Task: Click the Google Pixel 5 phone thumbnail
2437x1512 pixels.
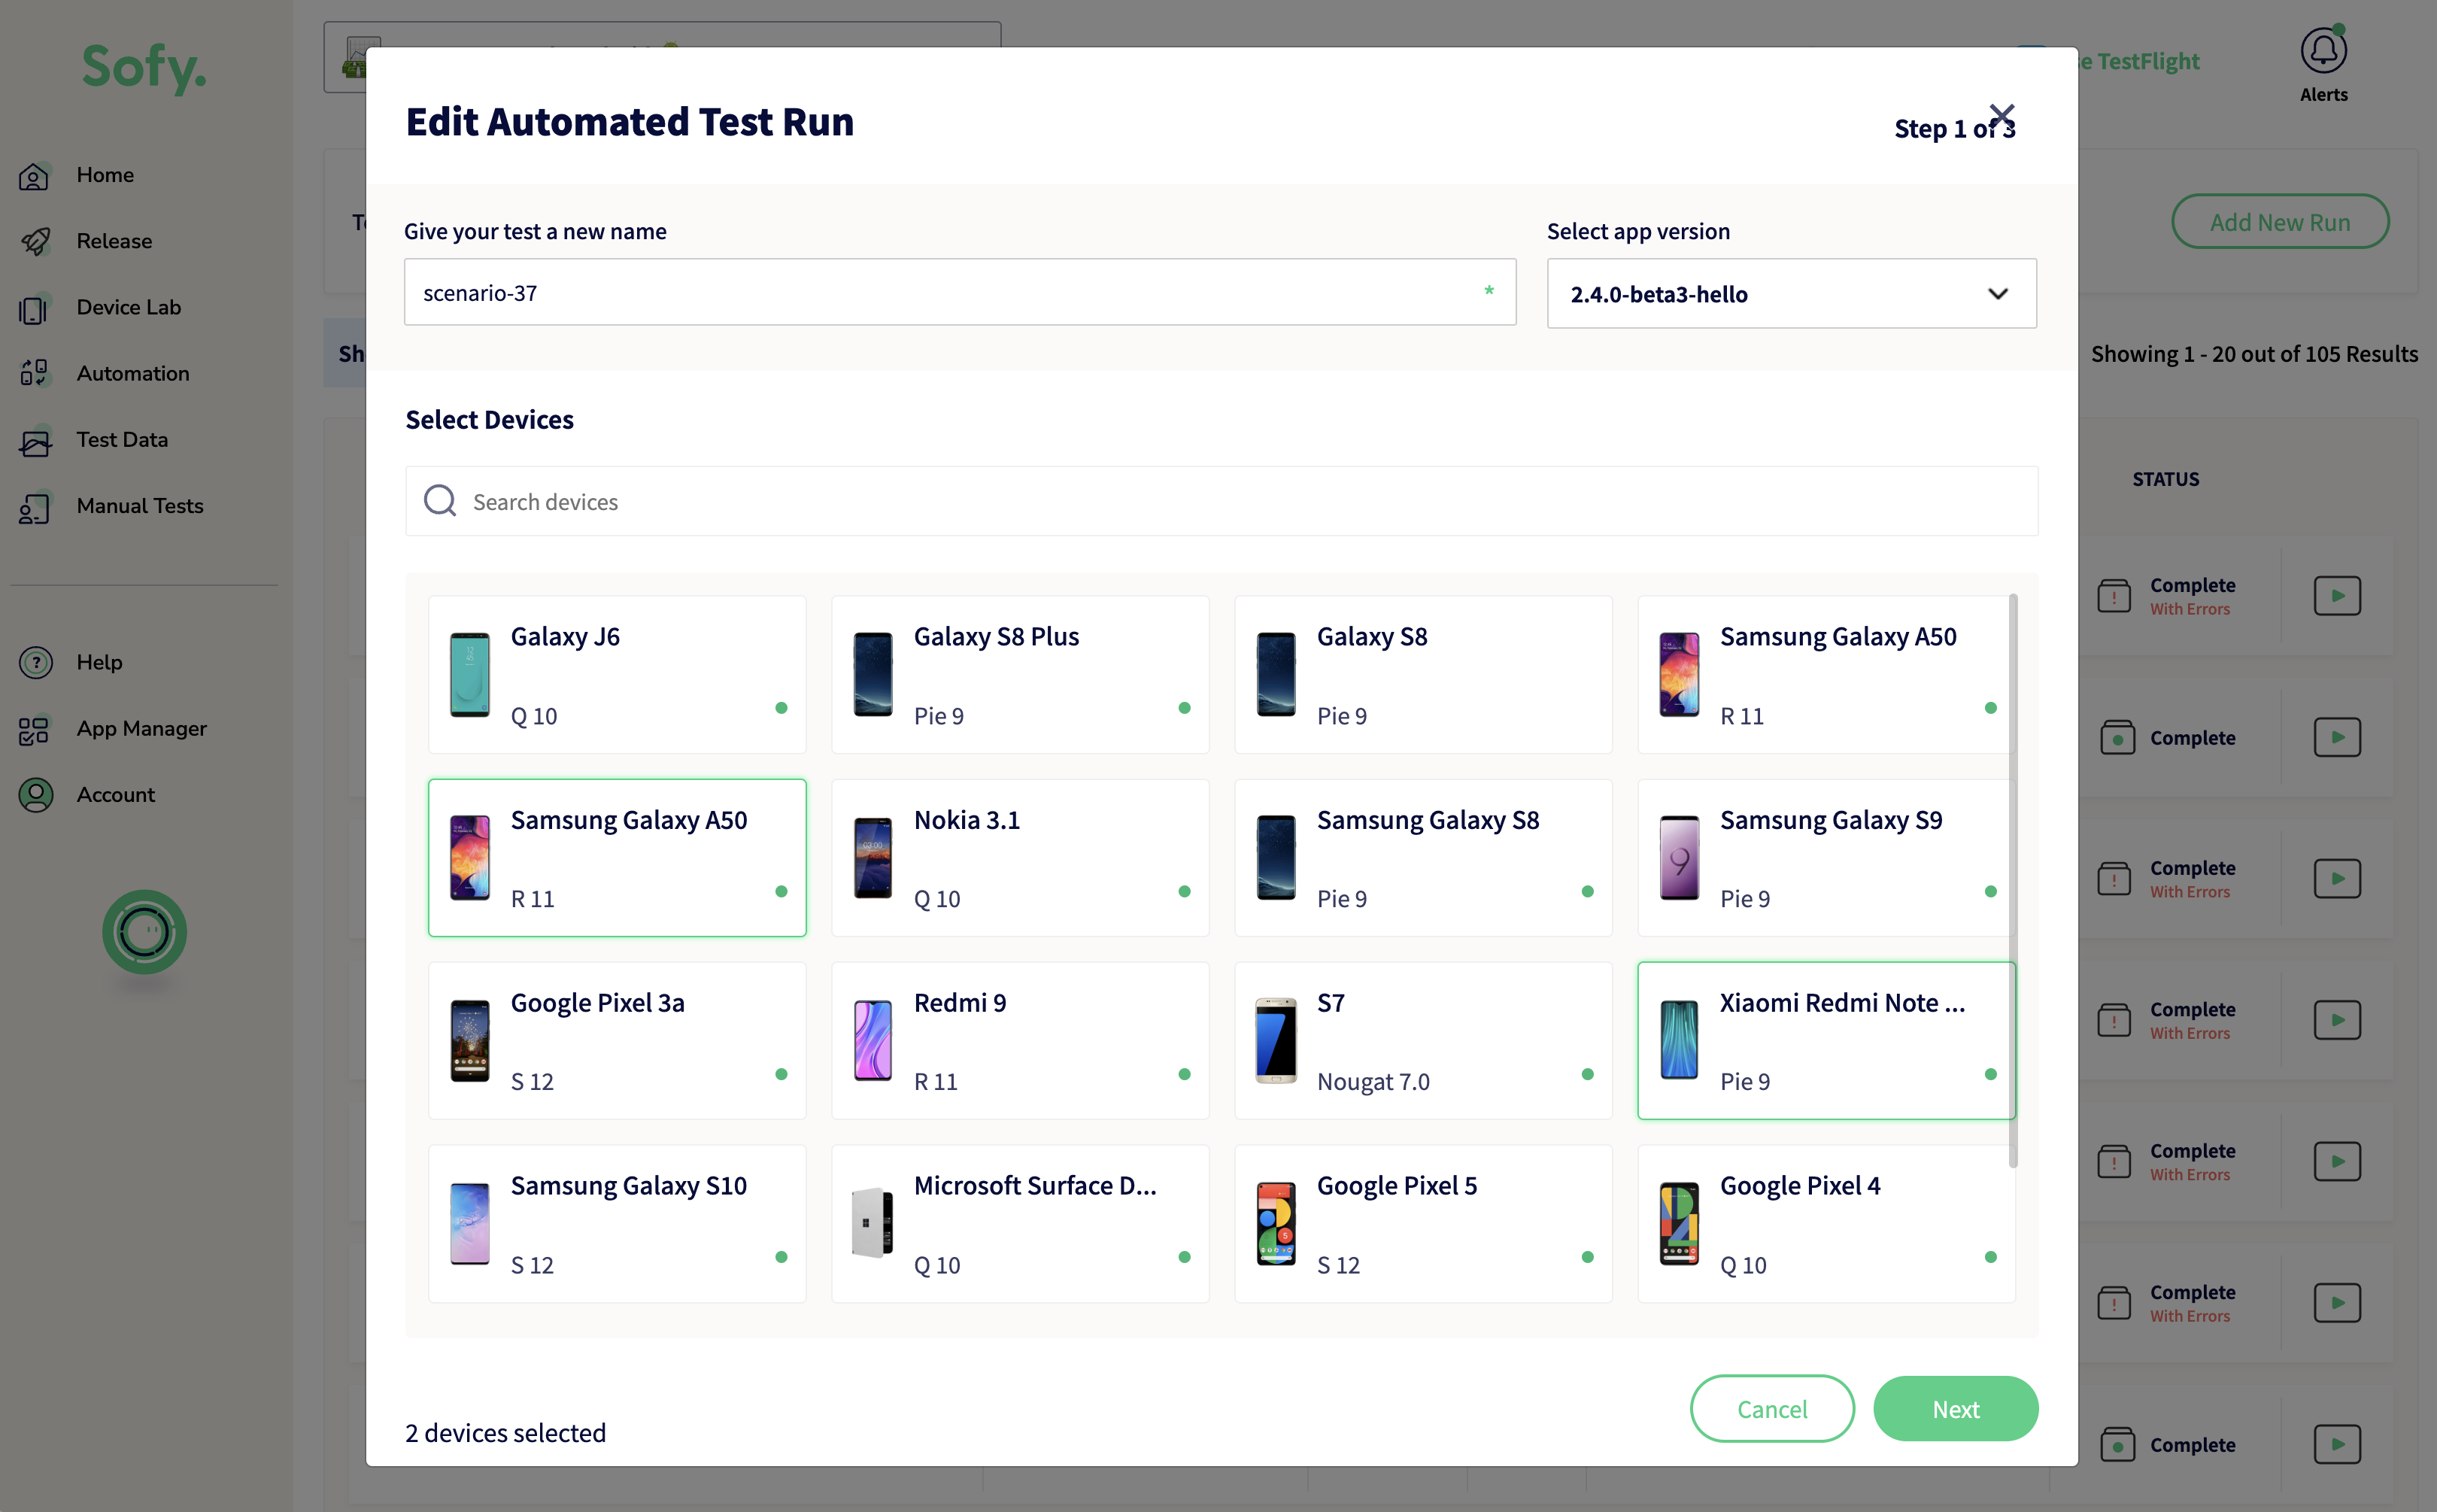Action: 1276,1224
